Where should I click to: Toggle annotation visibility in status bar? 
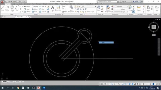(x=133, y=84)
